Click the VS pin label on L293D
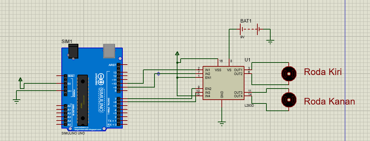Image resolution: width=370 pixels, height=141 pixels. [229, 70]
